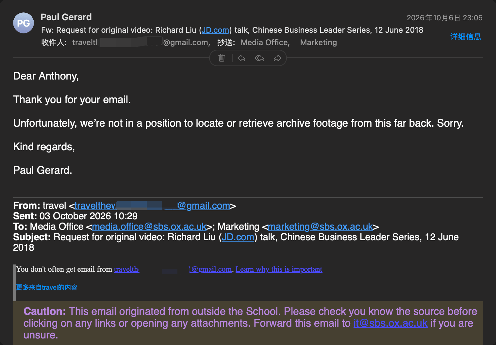Screen dimensions: 496x345
Task: Click the bold 'Caution:' word in the banner
Action: click(45, 311)
